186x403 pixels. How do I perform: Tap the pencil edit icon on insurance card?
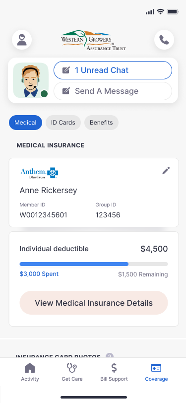coord(166,171)
